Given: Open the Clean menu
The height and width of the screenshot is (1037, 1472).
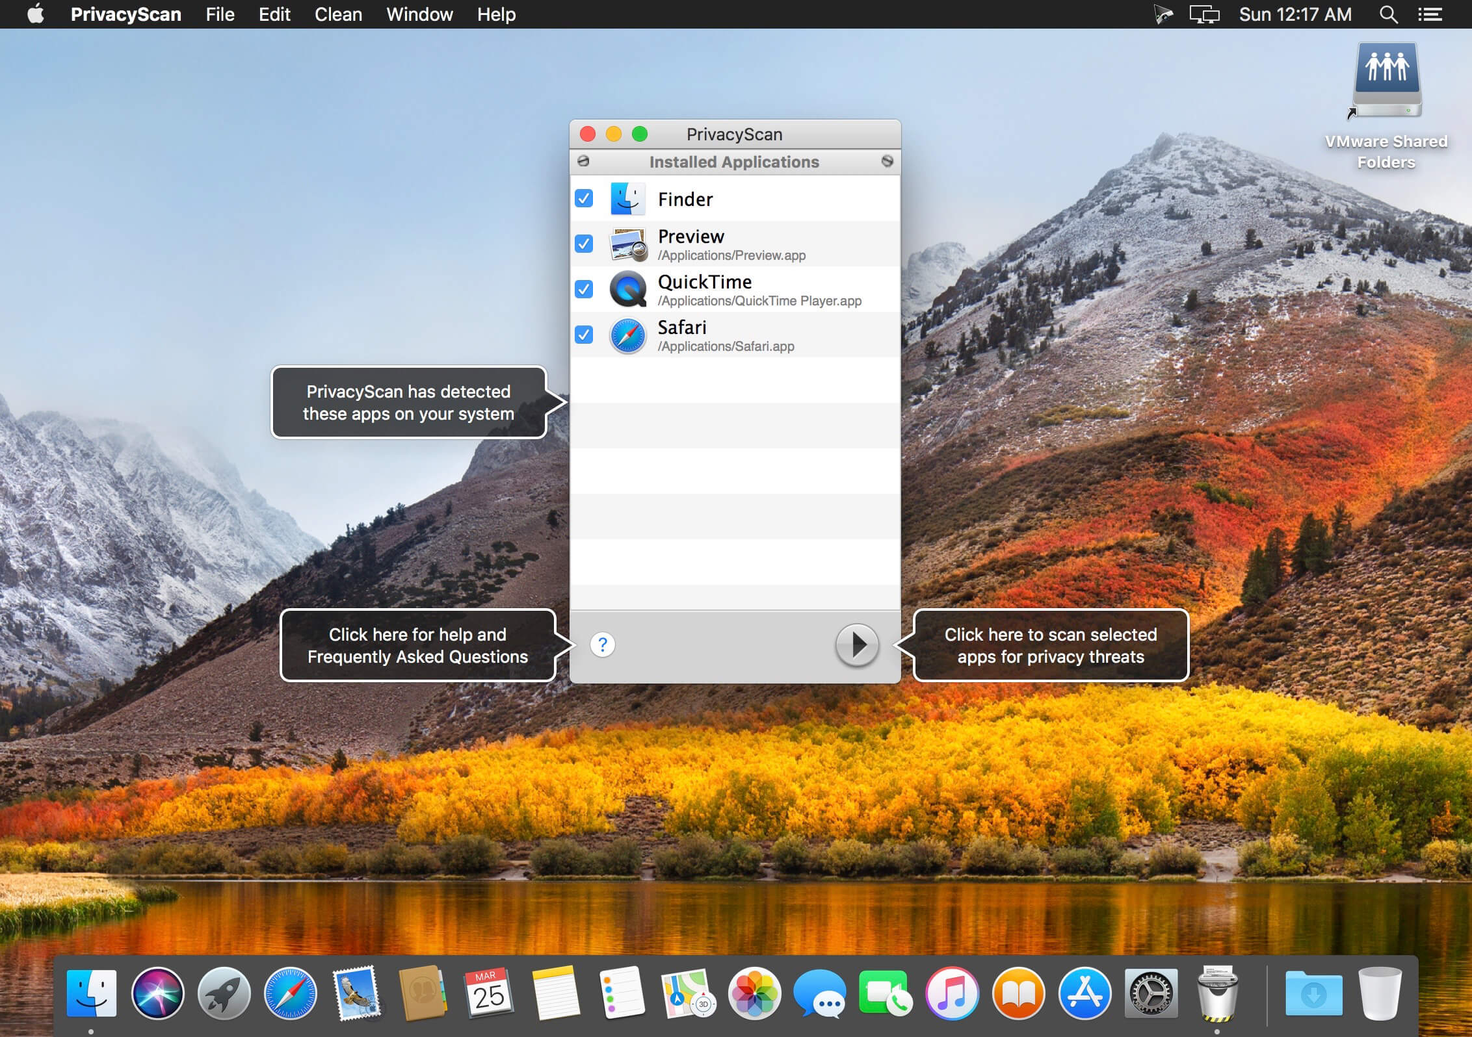Looking at the screenshot, I should [x=338, y=14].
